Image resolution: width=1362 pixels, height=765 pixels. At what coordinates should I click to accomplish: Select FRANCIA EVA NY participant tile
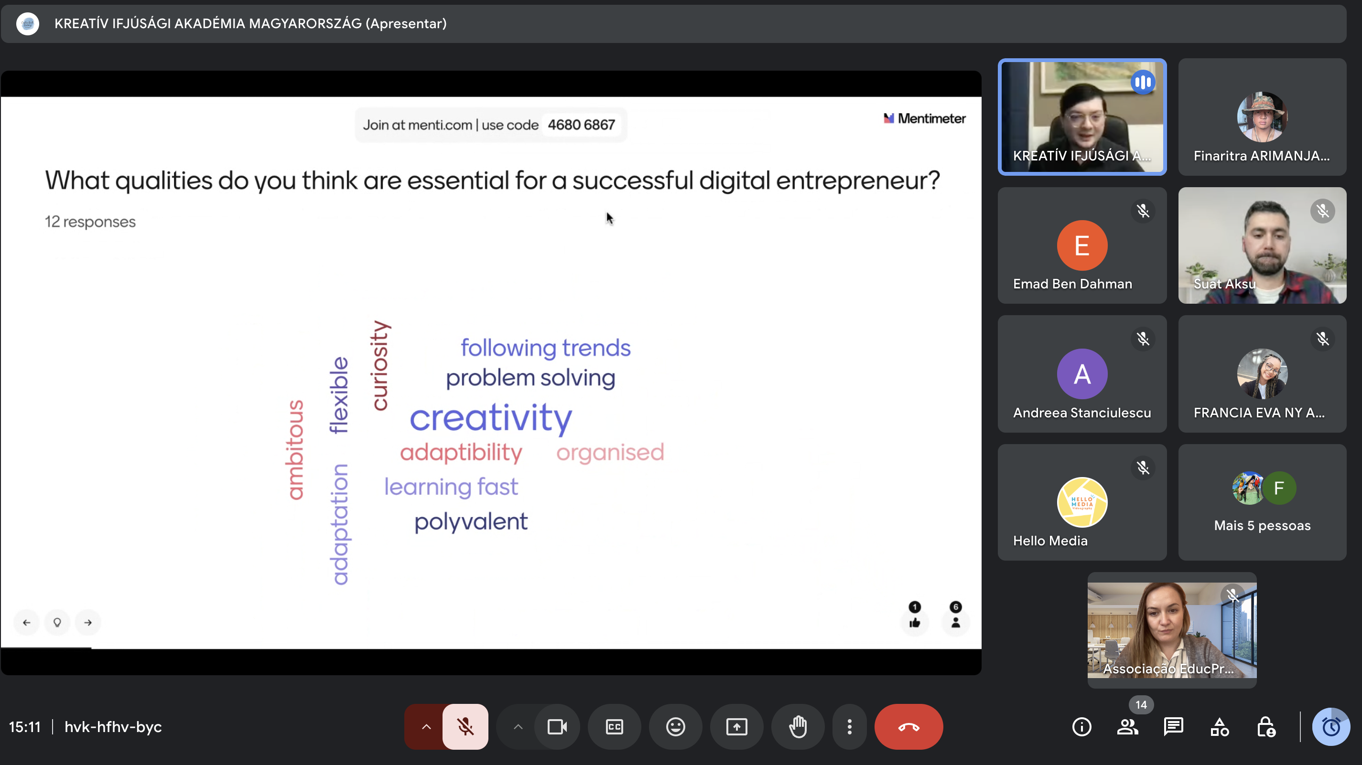click(1262, 374)
